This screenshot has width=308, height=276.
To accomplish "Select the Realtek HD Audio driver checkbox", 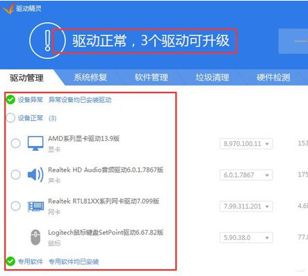I will (x=15, y=174).
